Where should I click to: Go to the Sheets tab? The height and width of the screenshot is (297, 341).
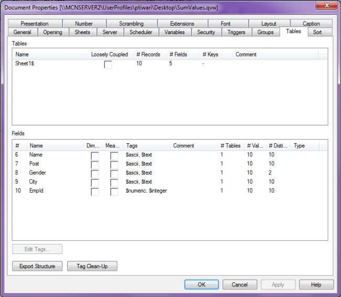pyautogui.click(x=82, y=32)
